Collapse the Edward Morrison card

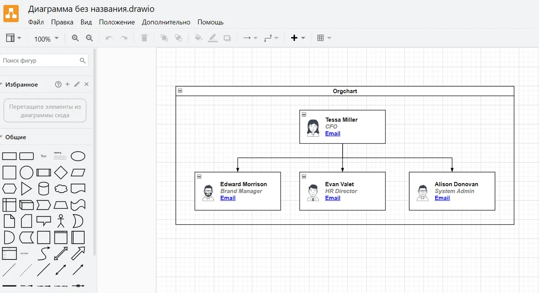coord(199,176)
